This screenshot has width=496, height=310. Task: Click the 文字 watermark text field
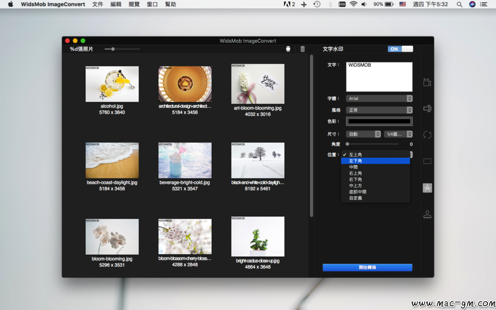(379, 77)
